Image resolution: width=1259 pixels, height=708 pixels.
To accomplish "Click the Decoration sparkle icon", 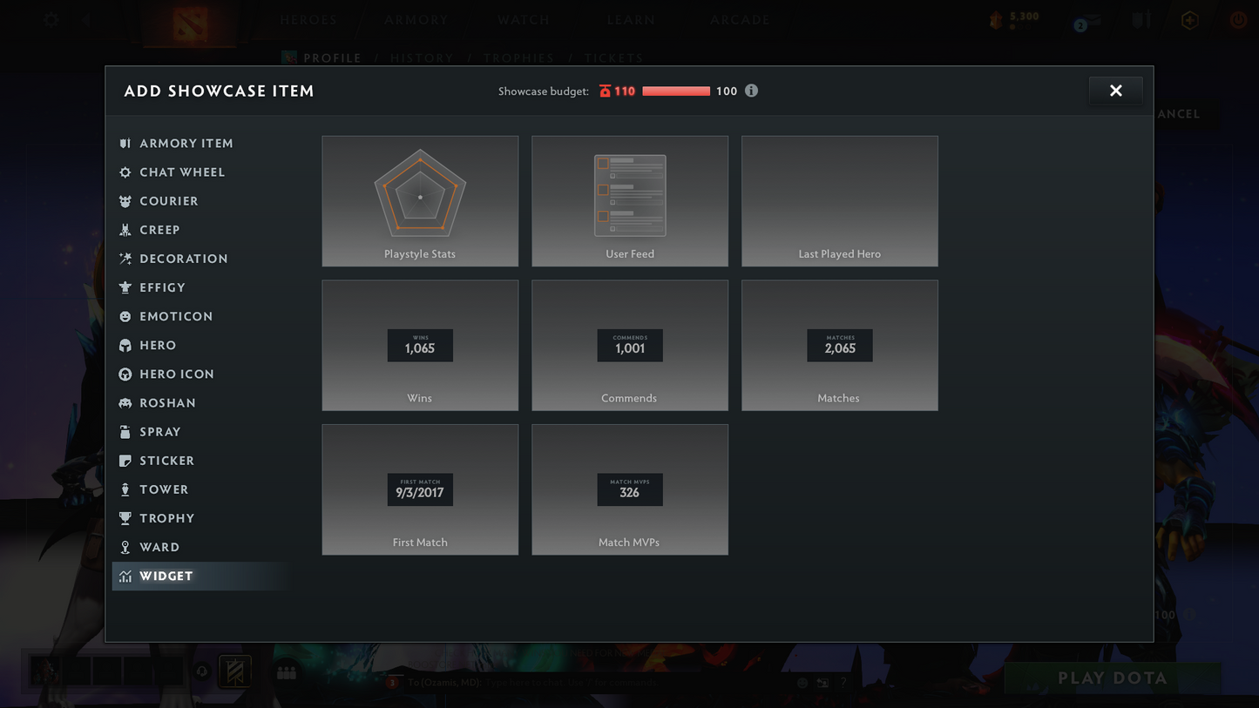I will [125, 259].
